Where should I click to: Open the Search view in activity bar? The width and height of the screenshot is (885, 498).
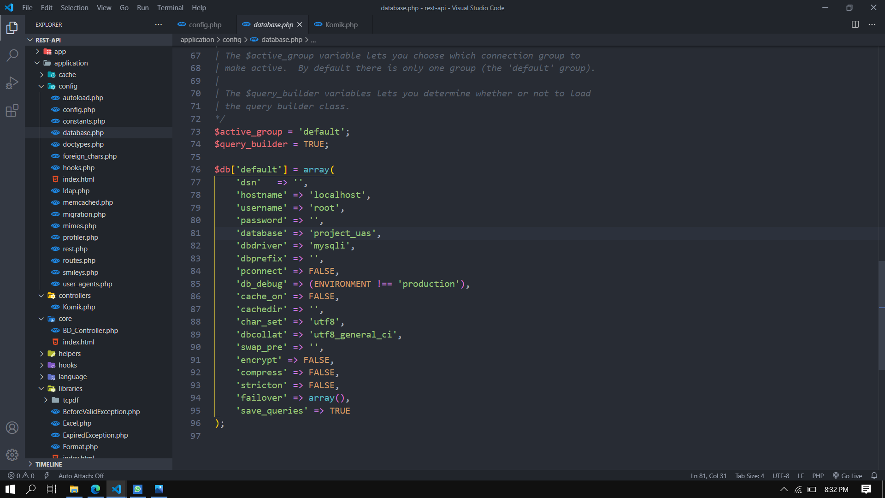(x=12, y=55)
